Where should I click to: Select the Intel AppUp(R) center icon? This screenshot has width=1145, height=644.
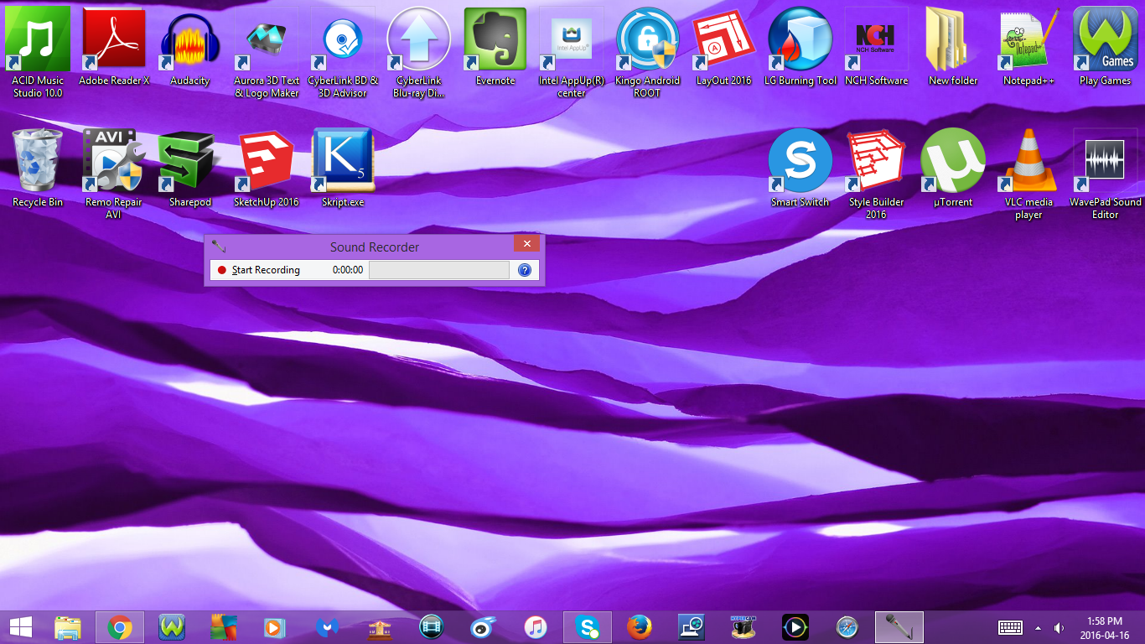[572, 52]
